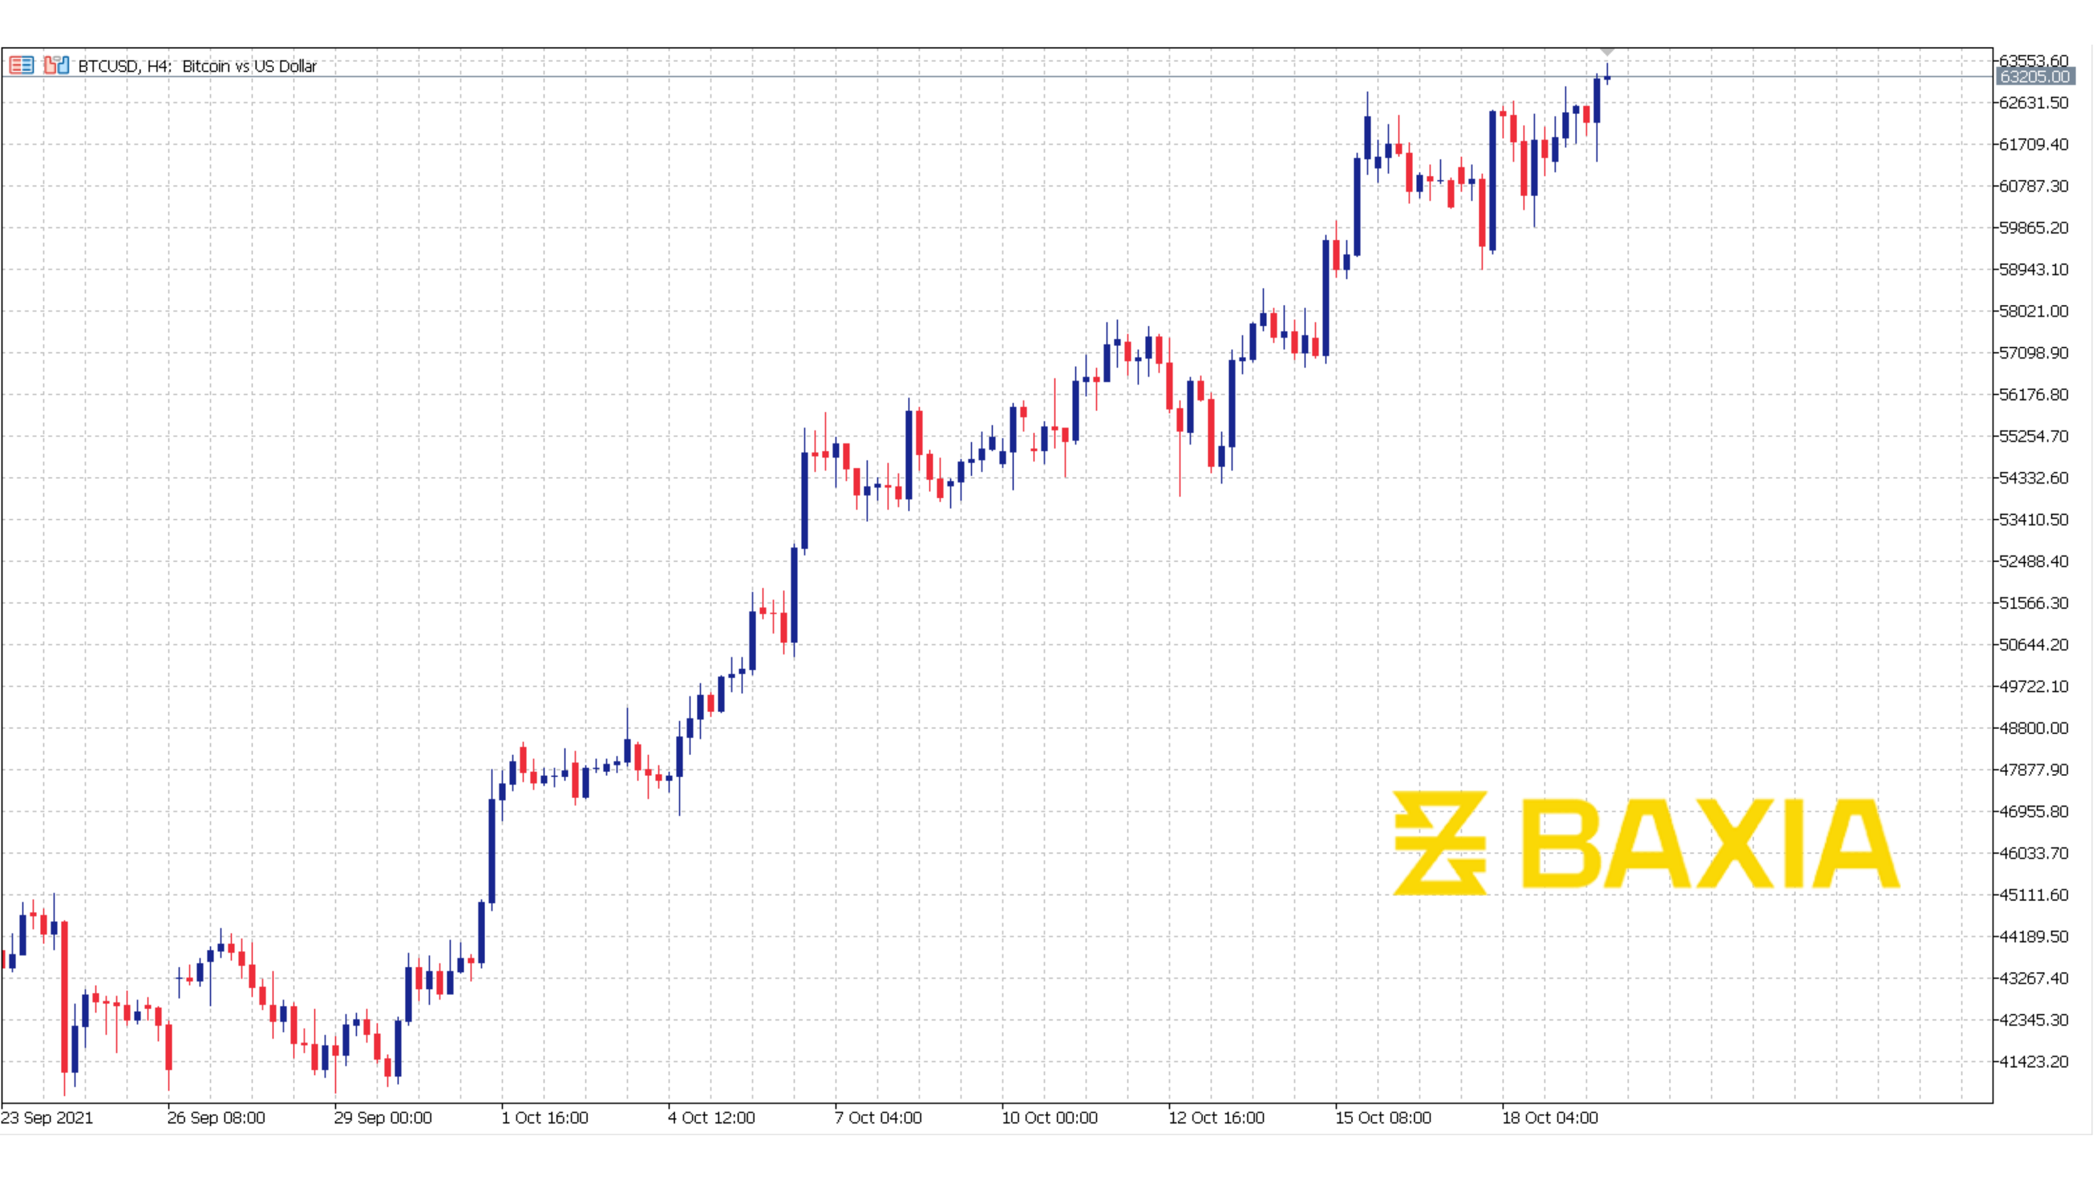This screenshot has width=2094, height=1180.
Task: Click the 4 Oct 12:00 time axis label
Action: click(711, 1117)
